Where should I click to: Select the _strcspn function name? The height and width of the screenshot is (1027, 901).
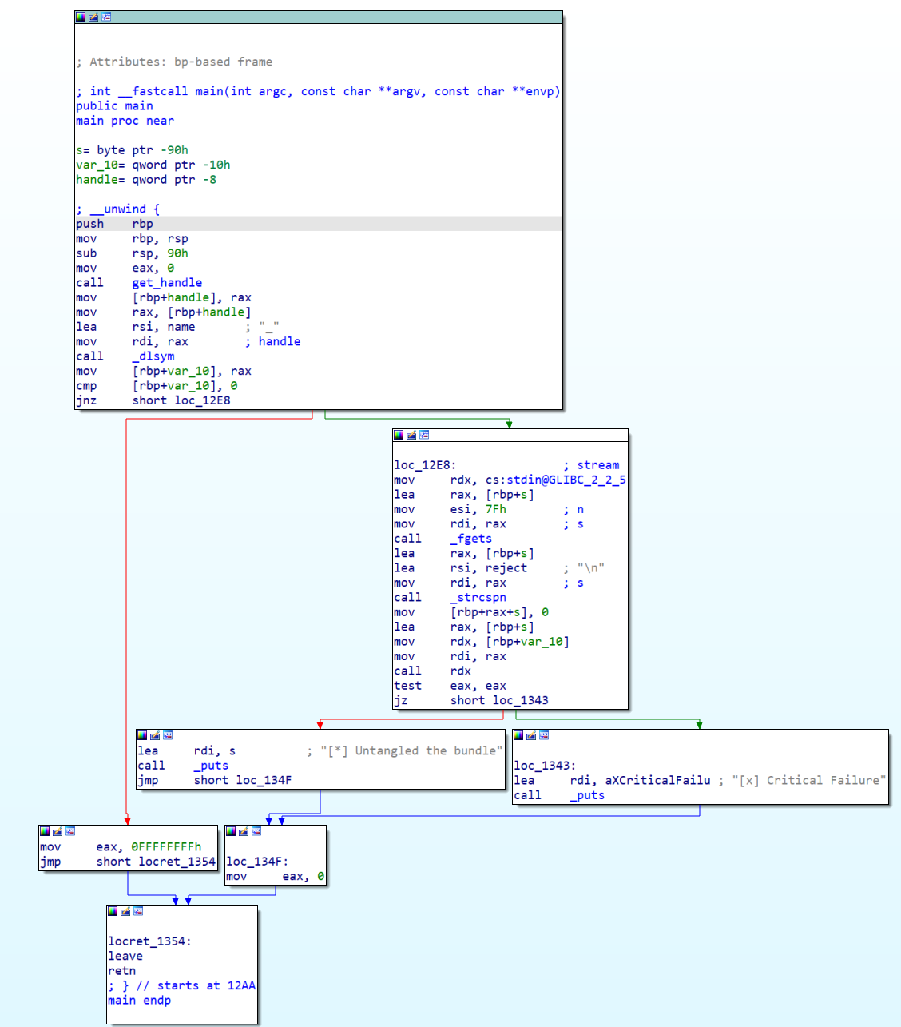(478, 598)
